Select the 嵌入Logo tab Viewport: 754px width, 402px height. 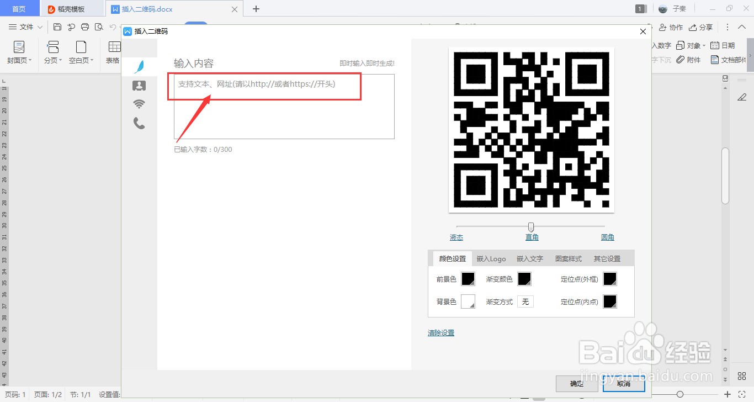491,258
